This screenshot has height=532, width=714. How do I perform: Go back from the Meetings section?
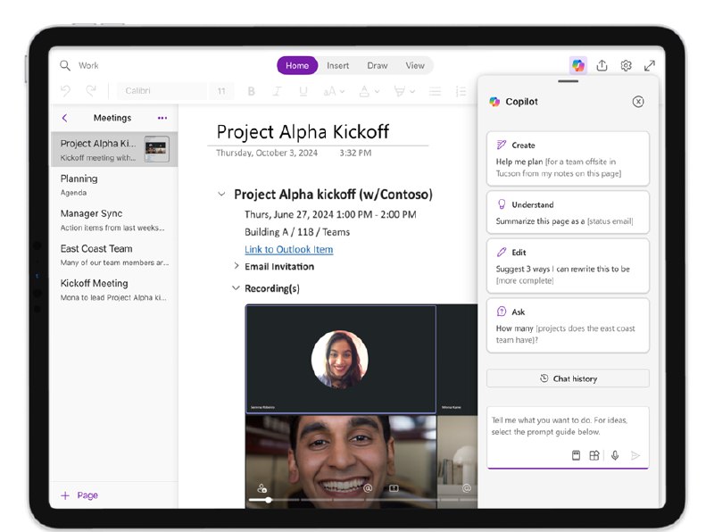pyautogui.click(x=64, y=118)
